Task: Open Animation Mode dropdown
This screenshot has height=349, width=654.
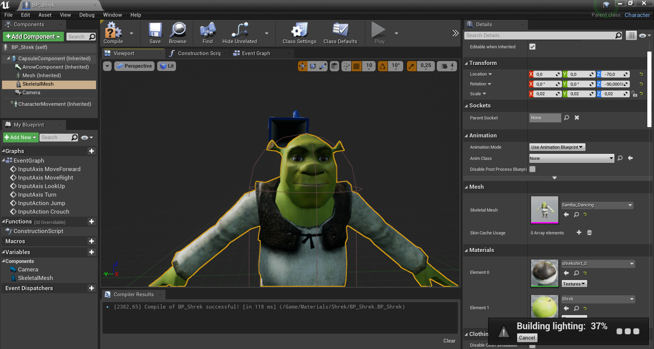Action: click(x=557, y=147)
